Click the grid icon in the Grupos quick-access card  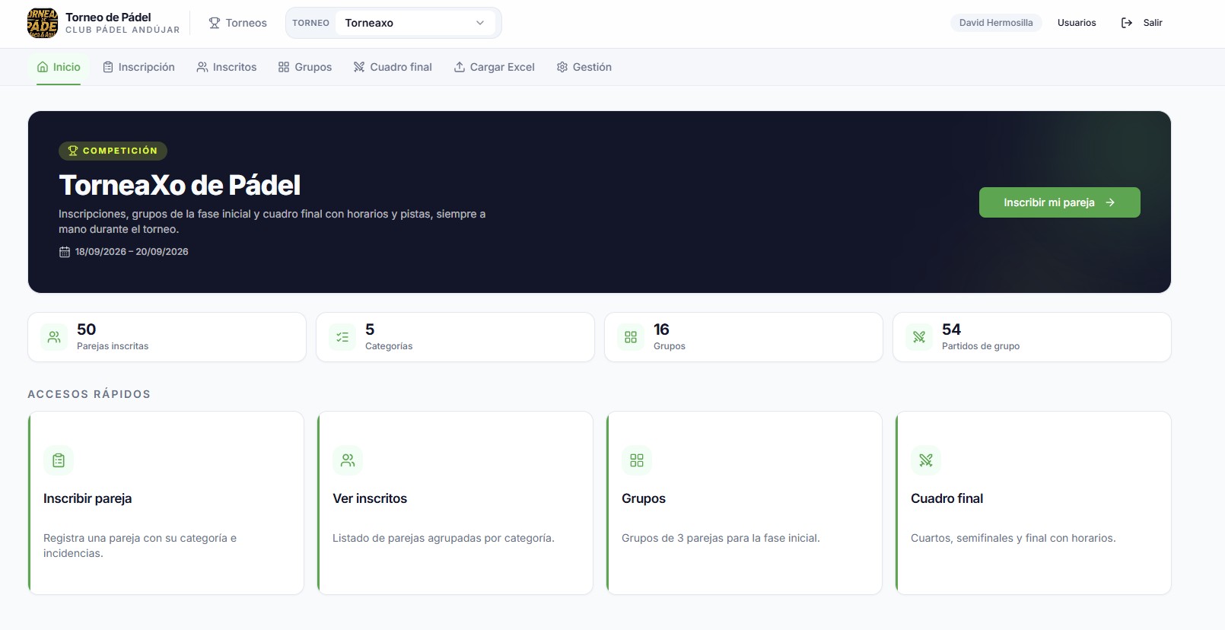pos(637,460)
